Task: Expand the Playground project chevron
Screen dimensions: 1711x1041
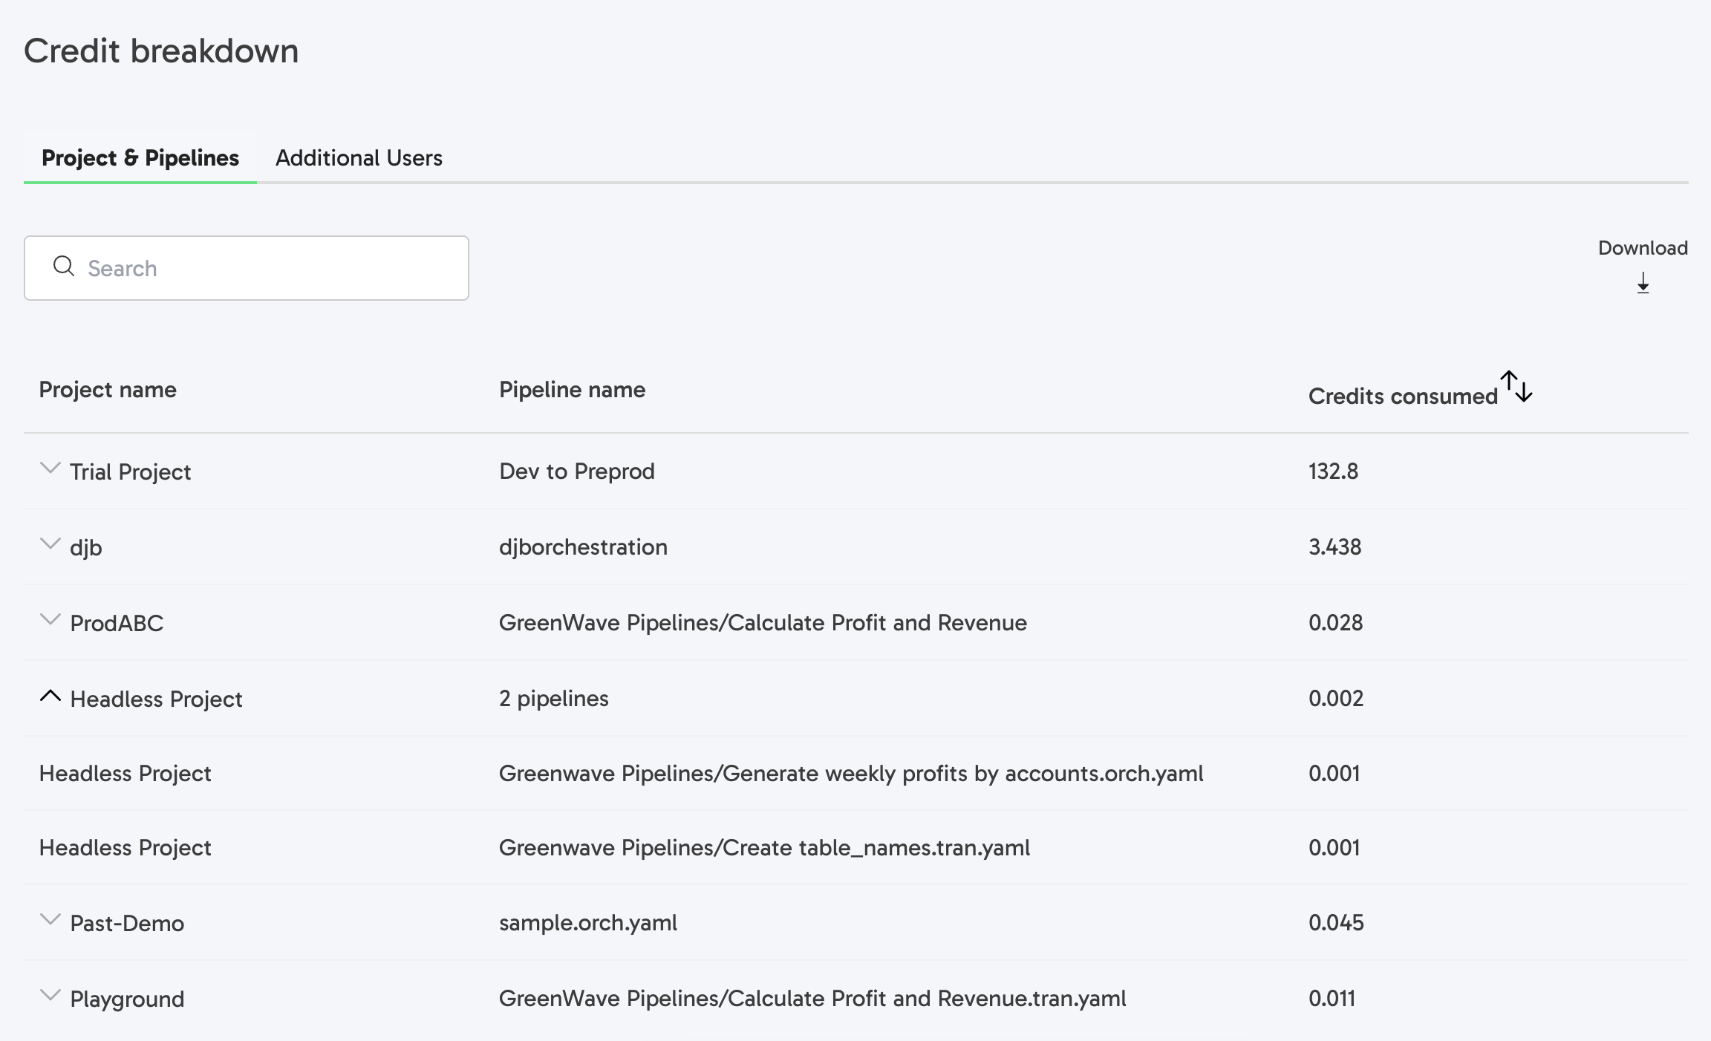Action: (50, 996)
